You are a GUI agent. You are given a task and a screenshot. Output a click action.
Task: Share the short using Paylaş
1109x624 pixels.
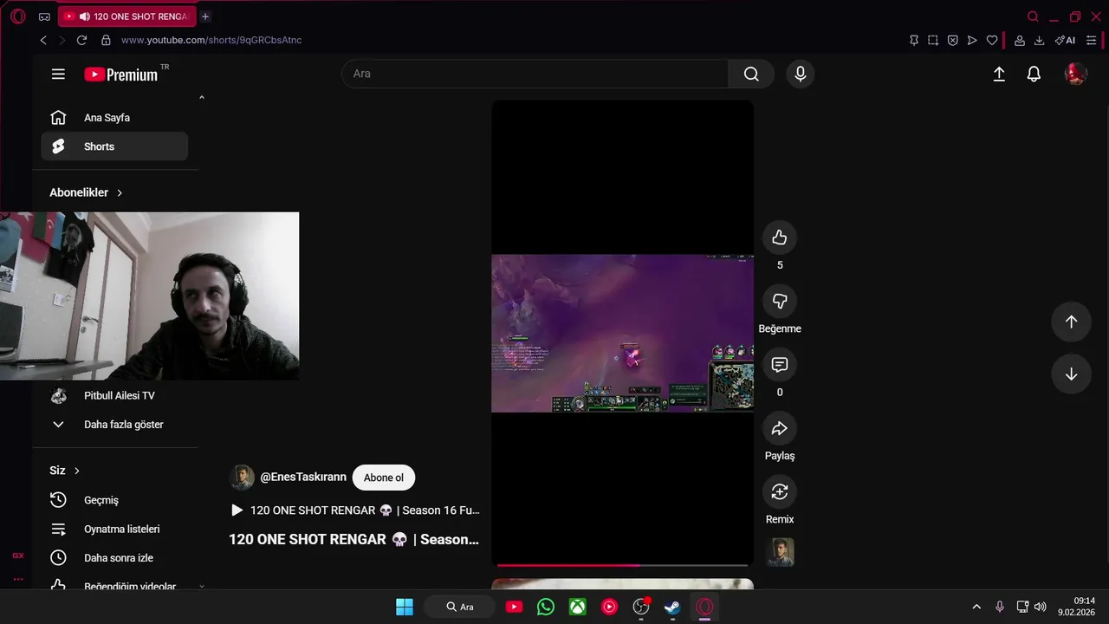click(780, 428)
